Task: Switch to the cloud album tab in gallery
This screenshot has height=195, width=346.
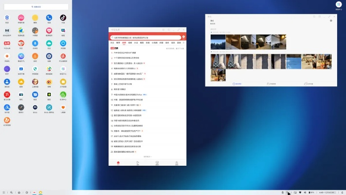Action: [x=308, y=84]
